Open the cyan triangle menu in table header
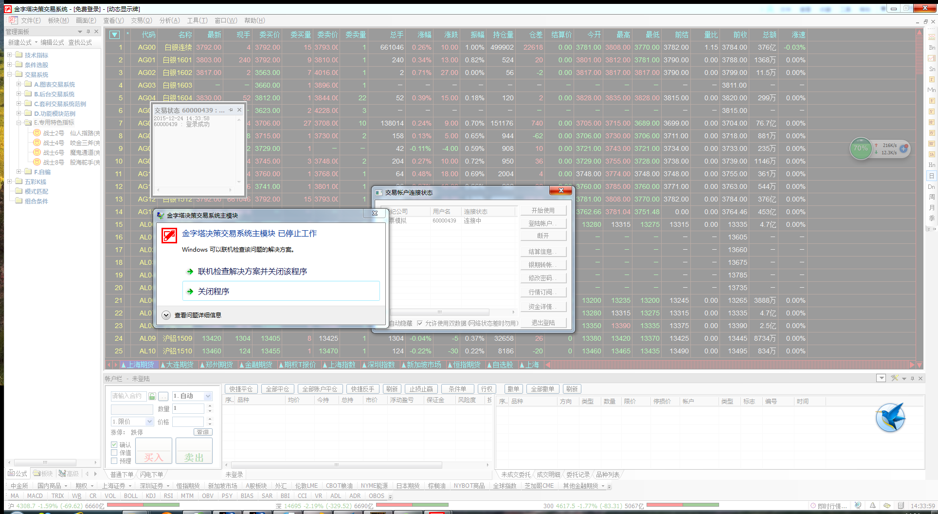938x514 pixels. (114, 35)
